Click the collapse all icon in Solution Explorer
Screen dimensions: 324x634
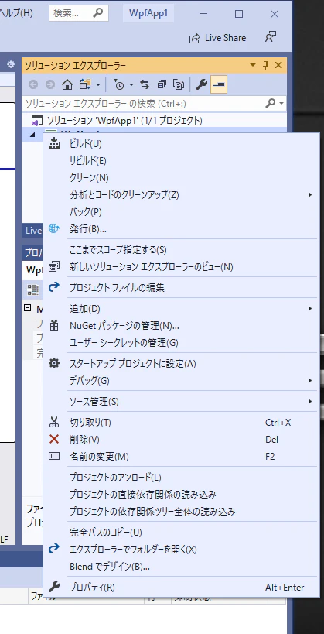[x=162, y=84]
